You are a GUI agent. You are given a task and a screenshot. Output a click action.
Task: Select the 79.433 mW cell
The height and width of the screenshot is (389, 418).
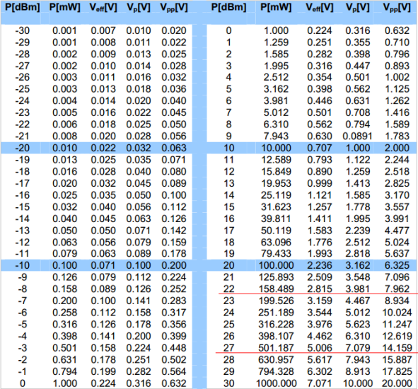(276, 253)
